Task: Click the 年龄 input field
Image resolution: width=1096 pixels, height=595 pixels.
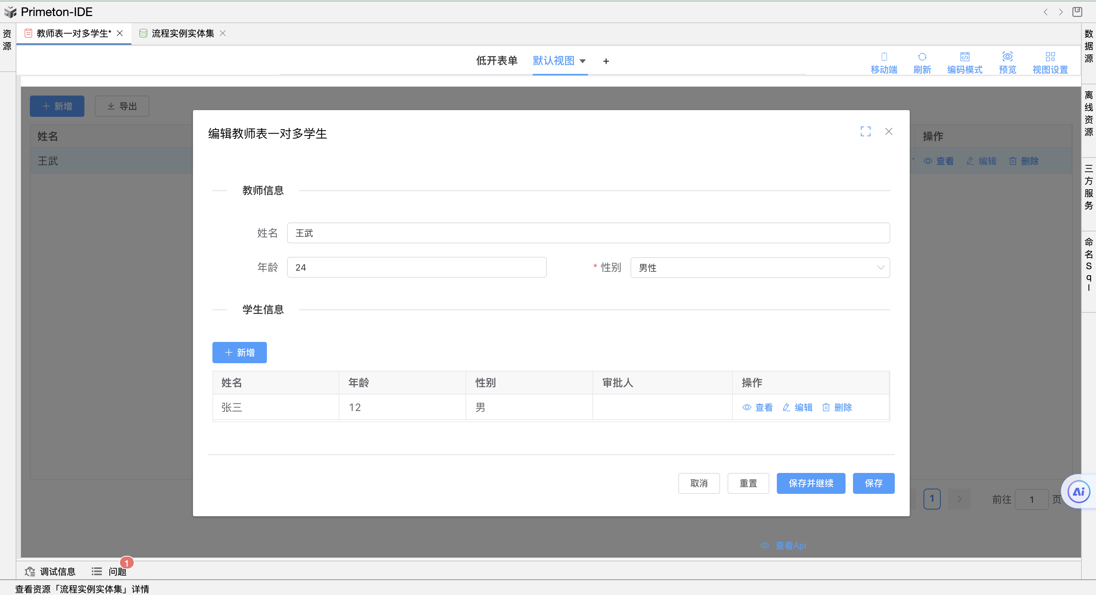Action: (x=417, y=268)
